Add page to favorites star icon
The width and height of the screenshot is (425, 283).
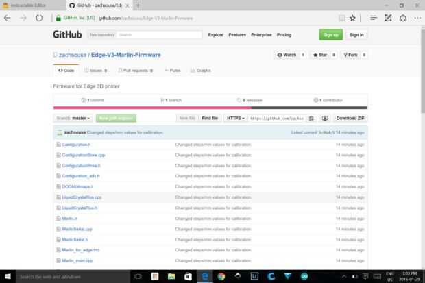352,19
